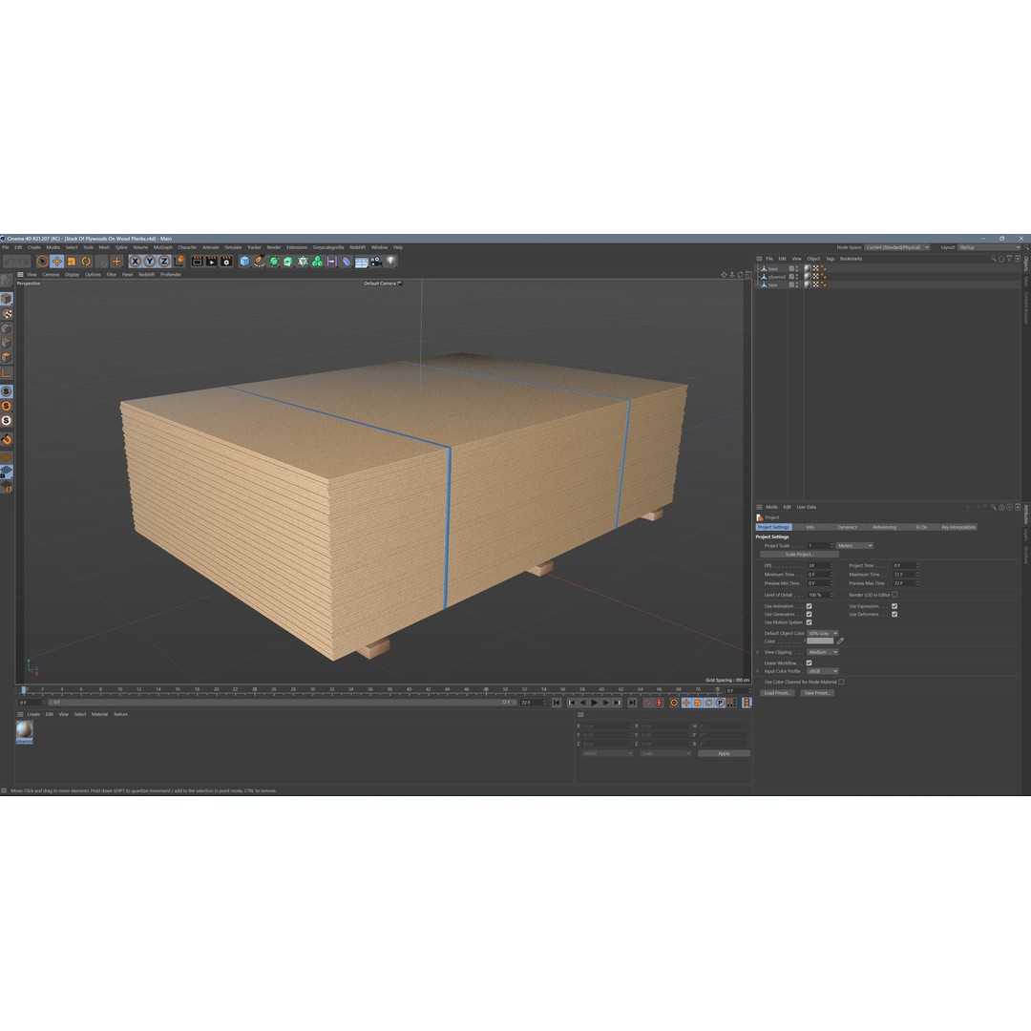Click Apply in the coordinates panel
This screenshot has width=1031, height=1031.
724,753
